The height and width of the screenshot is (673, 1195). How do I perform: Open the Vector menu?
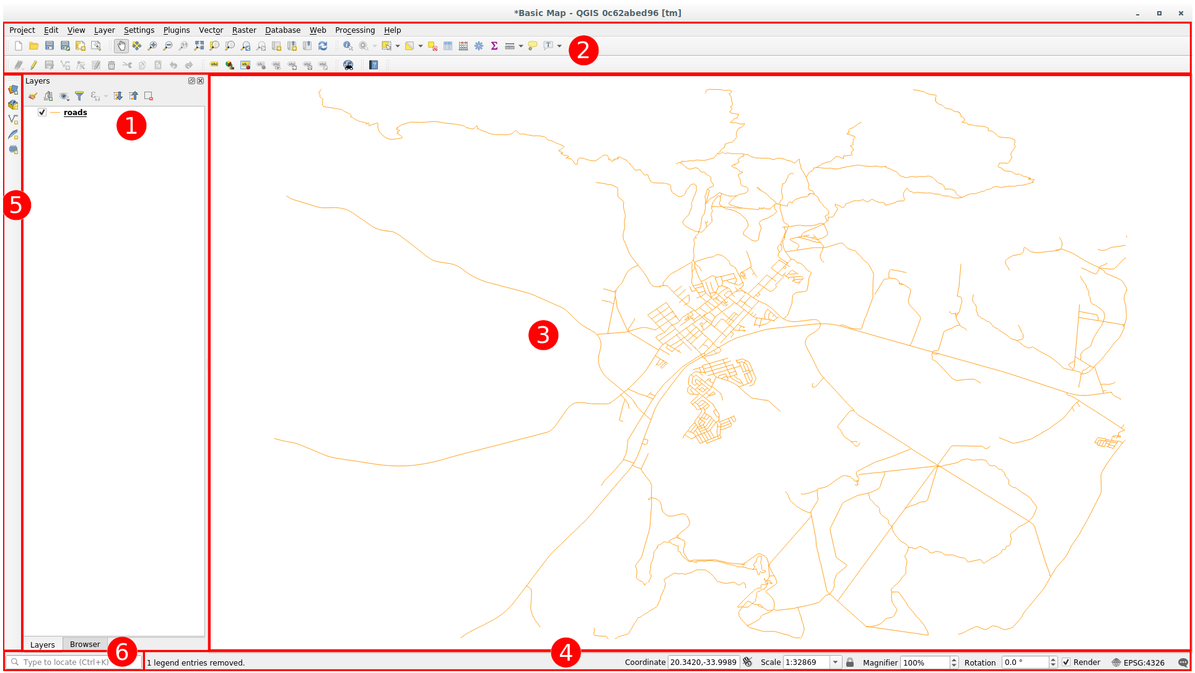click(211, 30)
